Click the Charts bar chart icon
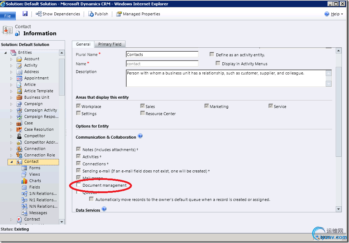The image size is (349, 243). click(24, 181)
